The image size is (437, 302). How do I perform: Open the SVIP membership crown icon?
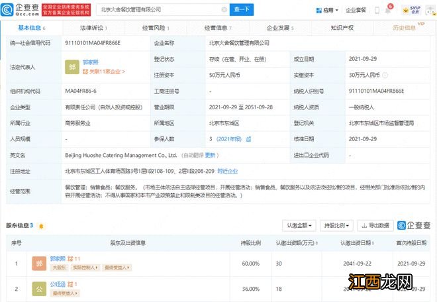406,11
